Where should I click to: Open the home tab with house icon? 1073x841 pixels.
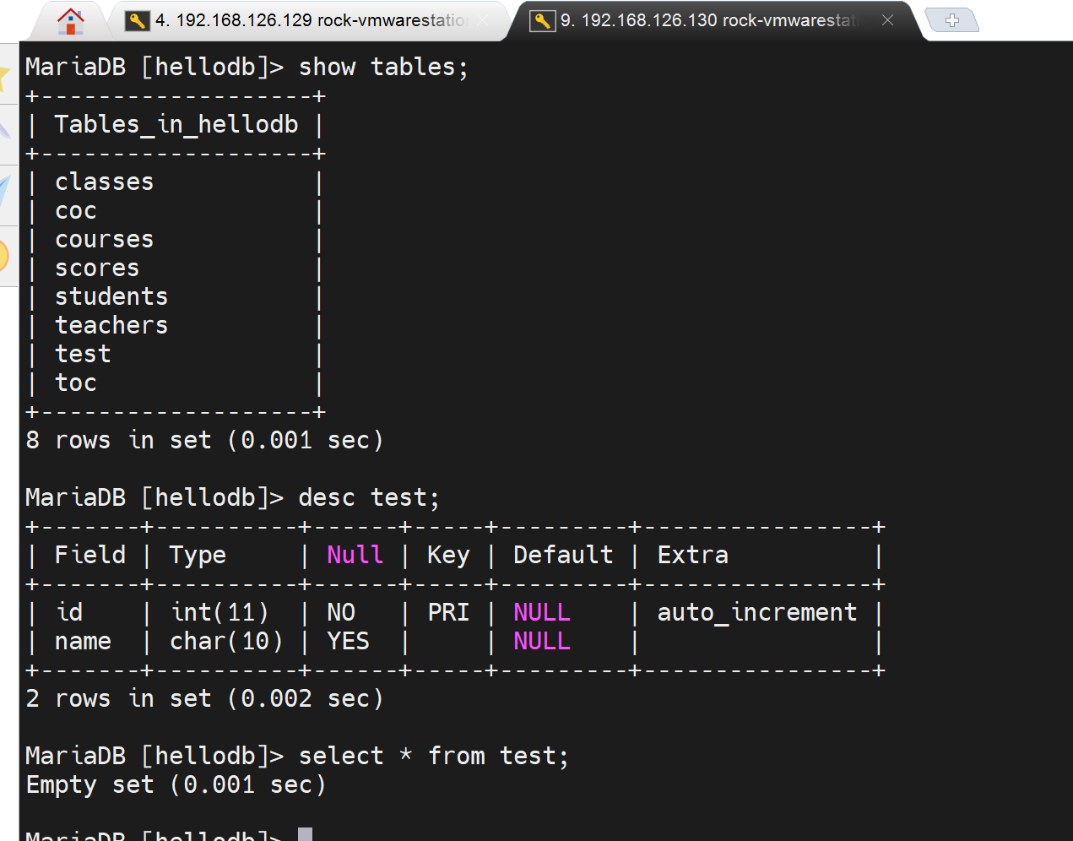pyautogui.click(x=70, y=20)
